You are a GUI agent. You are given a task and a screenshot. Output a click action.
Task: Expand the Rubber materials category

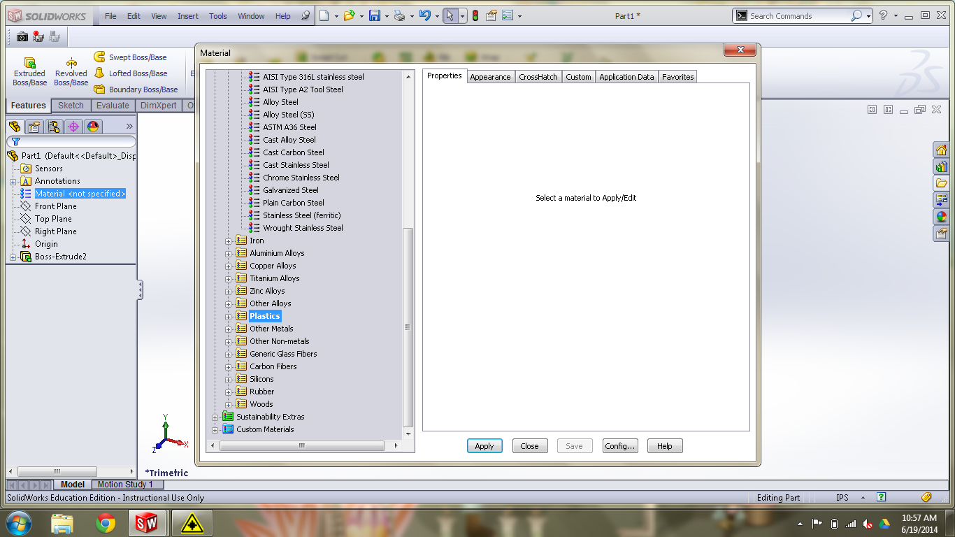228,392
